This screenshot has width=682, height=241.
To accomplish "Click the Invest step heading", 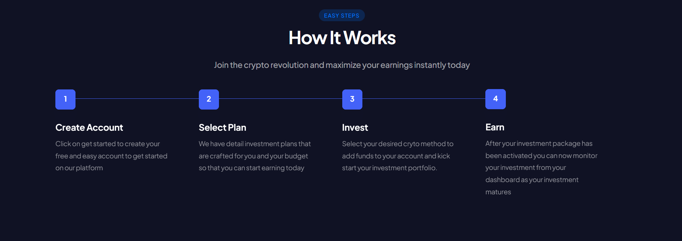I will [355, 128].
